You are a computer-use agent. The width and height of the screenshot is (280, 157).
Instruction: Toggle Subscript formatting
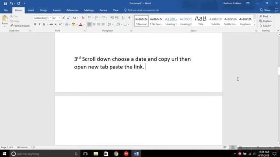[56, 24]
